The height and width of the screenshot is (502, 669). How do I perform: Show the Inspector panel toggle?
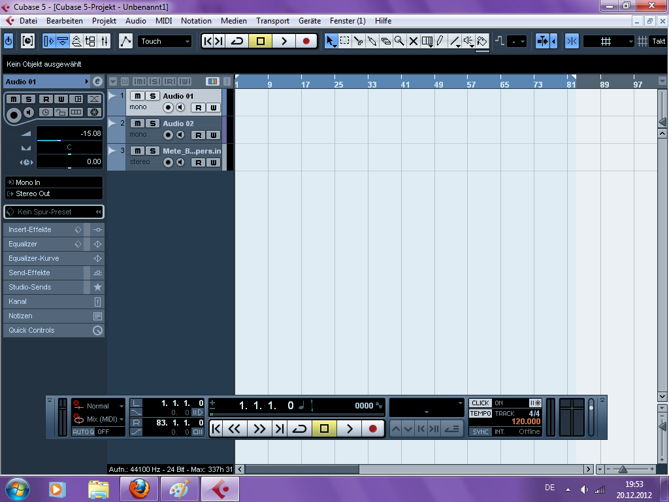point(49,41)
